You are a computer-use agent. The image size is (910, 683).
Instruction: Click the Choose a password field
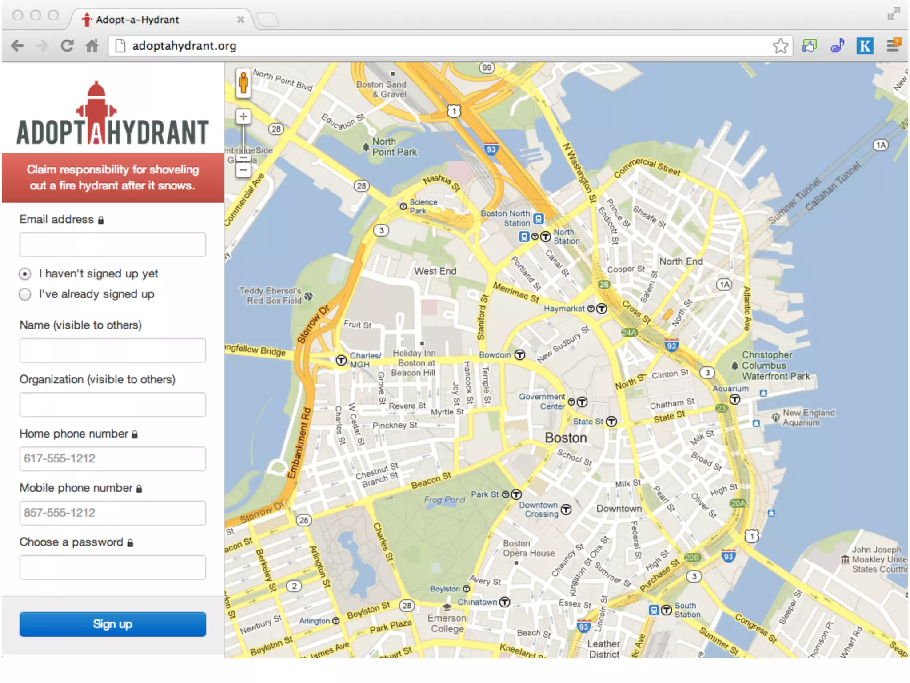pos(112,567)
